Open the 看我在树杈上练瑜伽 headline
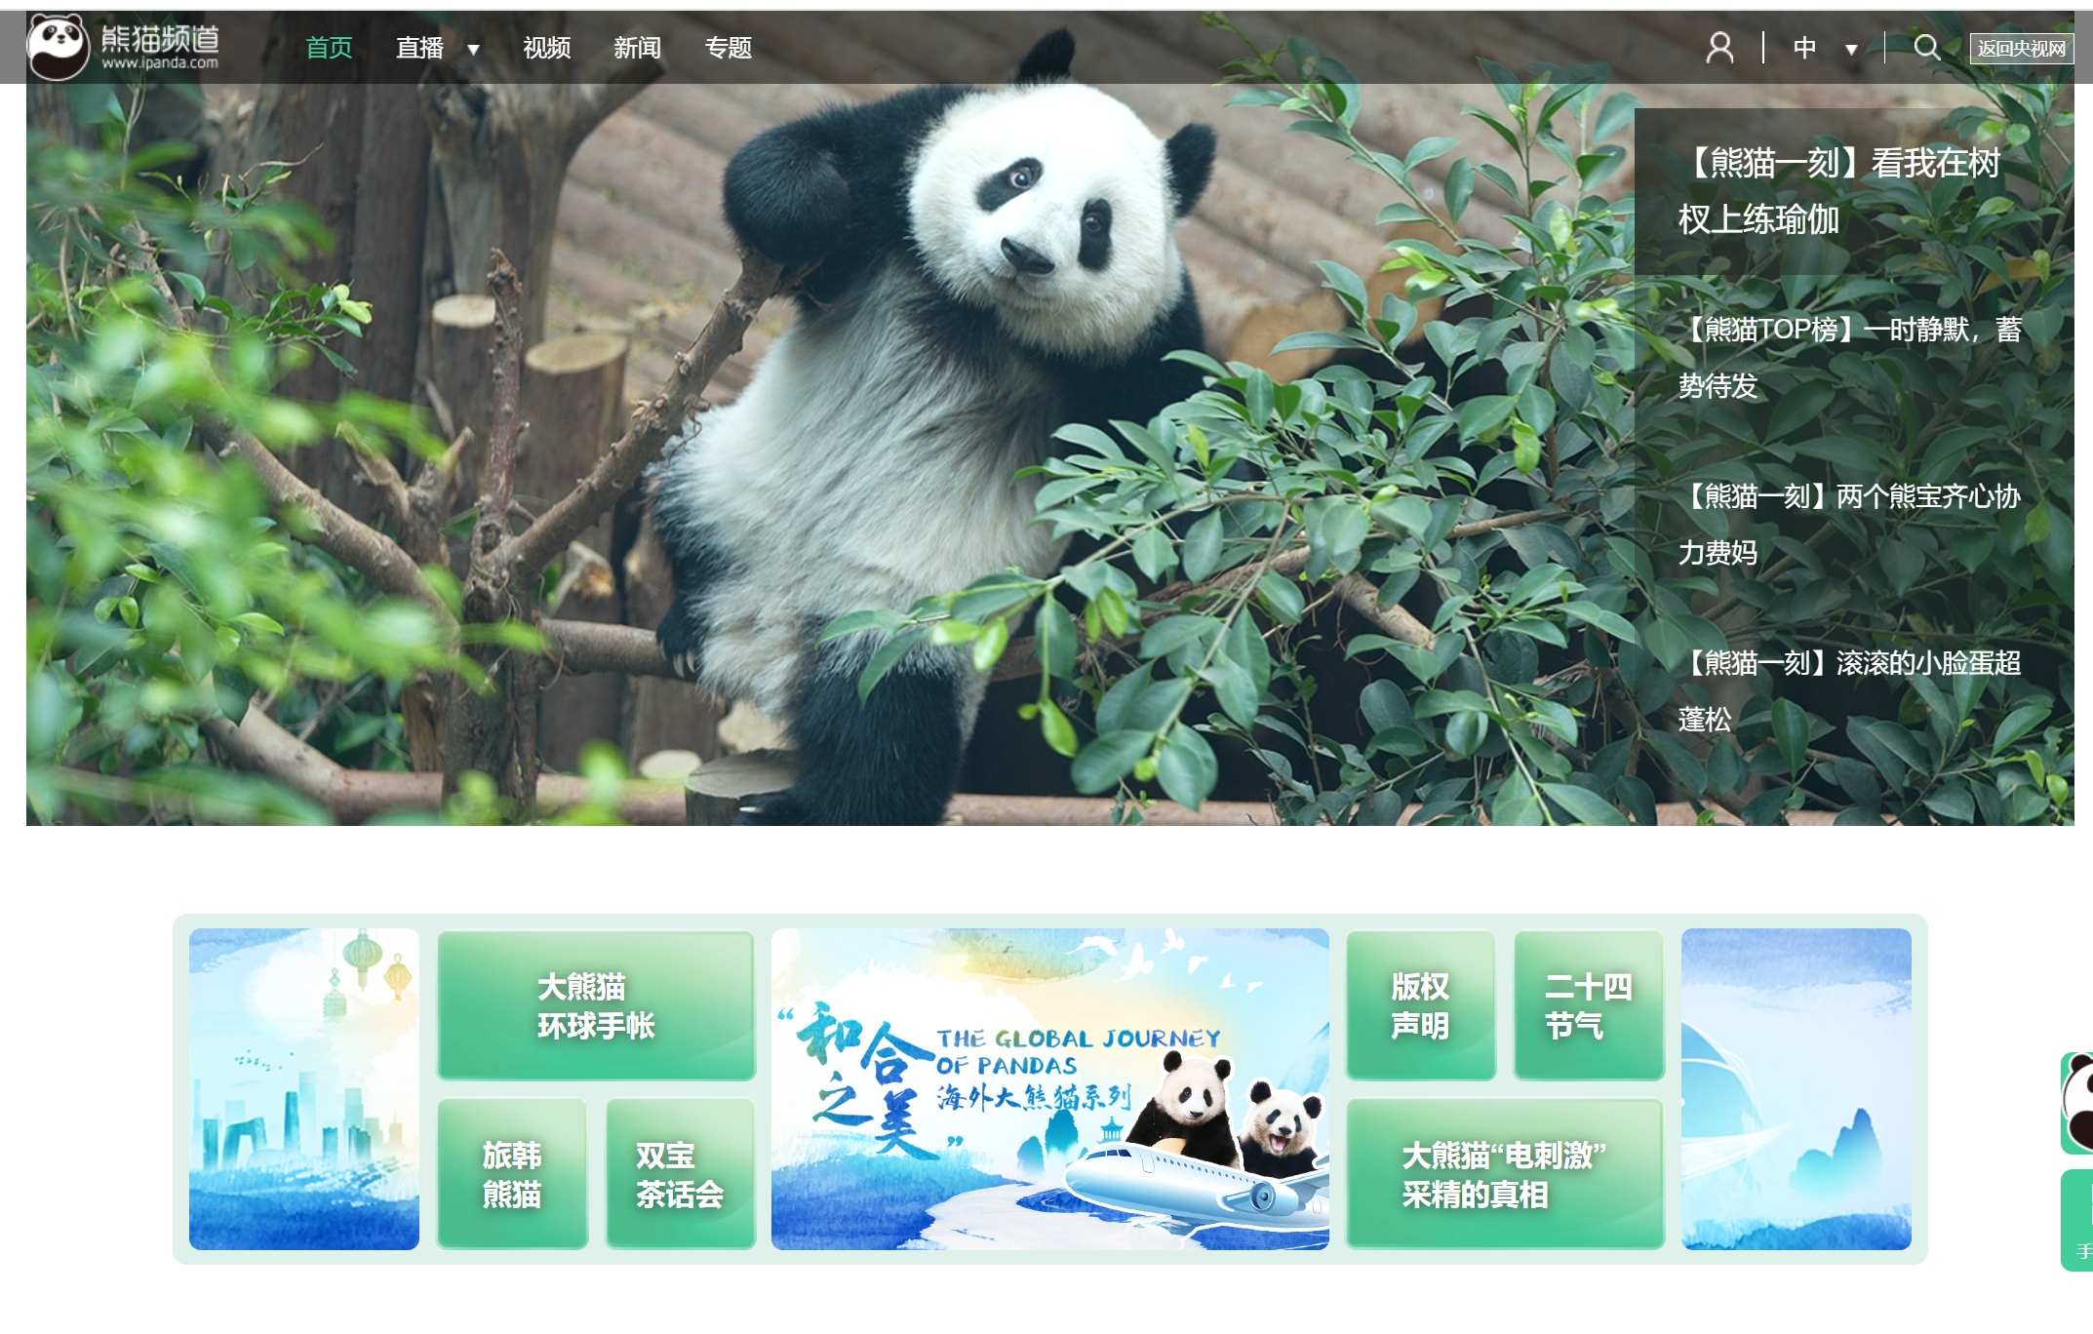Image resolution: width=2093 pixels, height=1334 pixels. click(1838, 190)
